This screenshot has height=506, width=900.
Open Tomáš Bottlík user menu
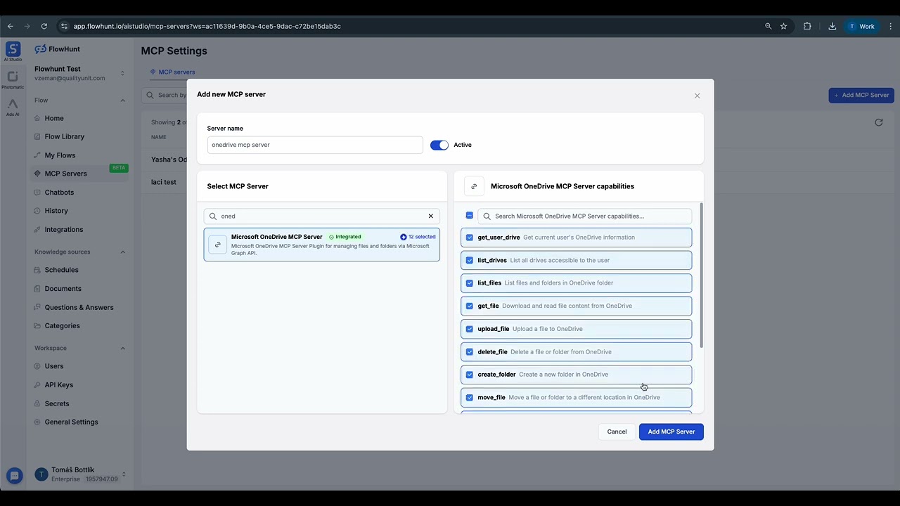tap(79, 474)
